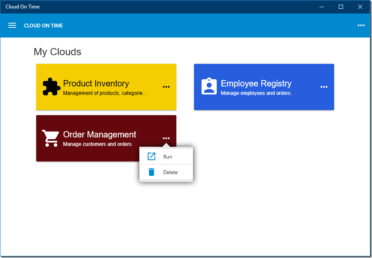
Task: Show more options for Employee Registry
Action: pos(324,87)
